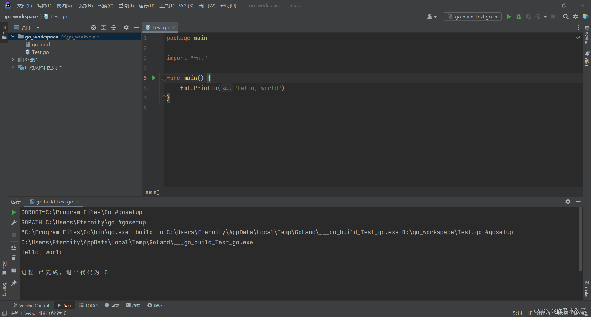The image size is (591, 317).
Task: Open 代码(C) menu
Action: pyautogui.click(x=106, y=6)
